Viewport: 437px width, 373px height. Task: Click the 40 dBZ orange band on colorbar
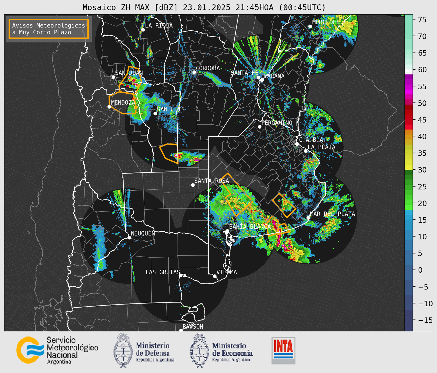click(x=409, y=137)
